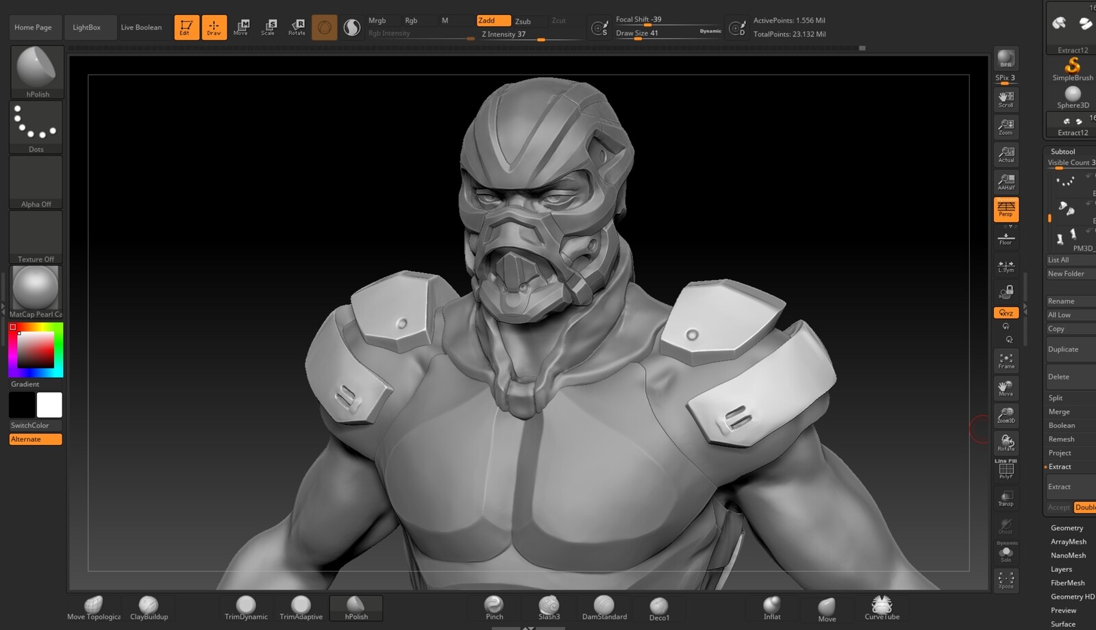Choose the Pinch brush at bottom

tap(494, 607)
